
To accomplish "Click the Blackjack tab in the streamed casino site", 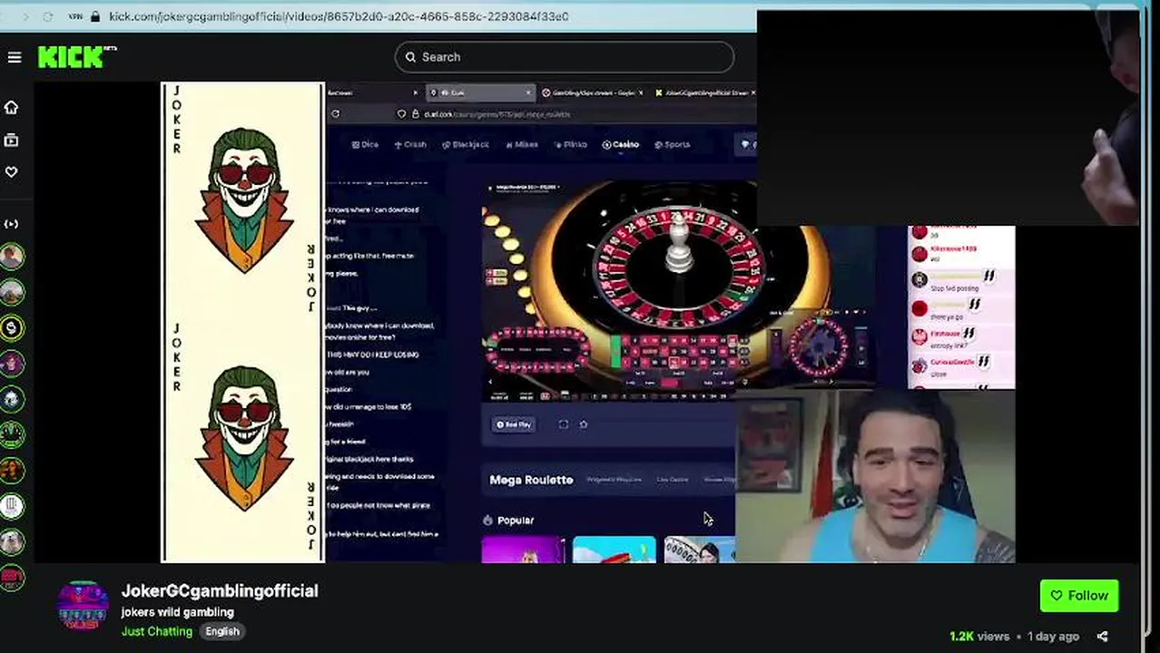I will (466, 144).
